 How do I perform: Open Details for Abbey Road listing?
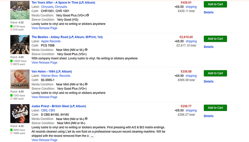coord(209,47)
